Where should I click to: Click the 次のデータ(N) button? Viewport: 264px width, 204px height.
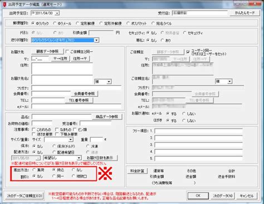[222, 196]
